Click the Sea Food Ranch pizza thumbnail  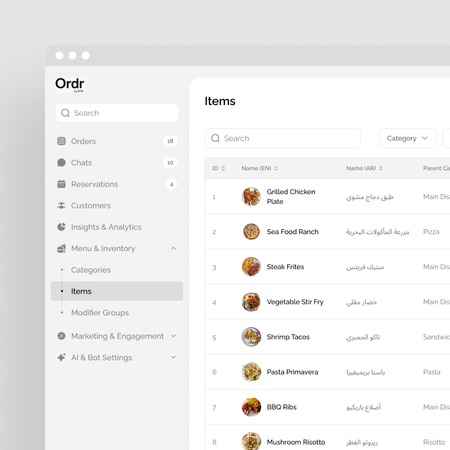pyautogui.click(x=251, y=232)
